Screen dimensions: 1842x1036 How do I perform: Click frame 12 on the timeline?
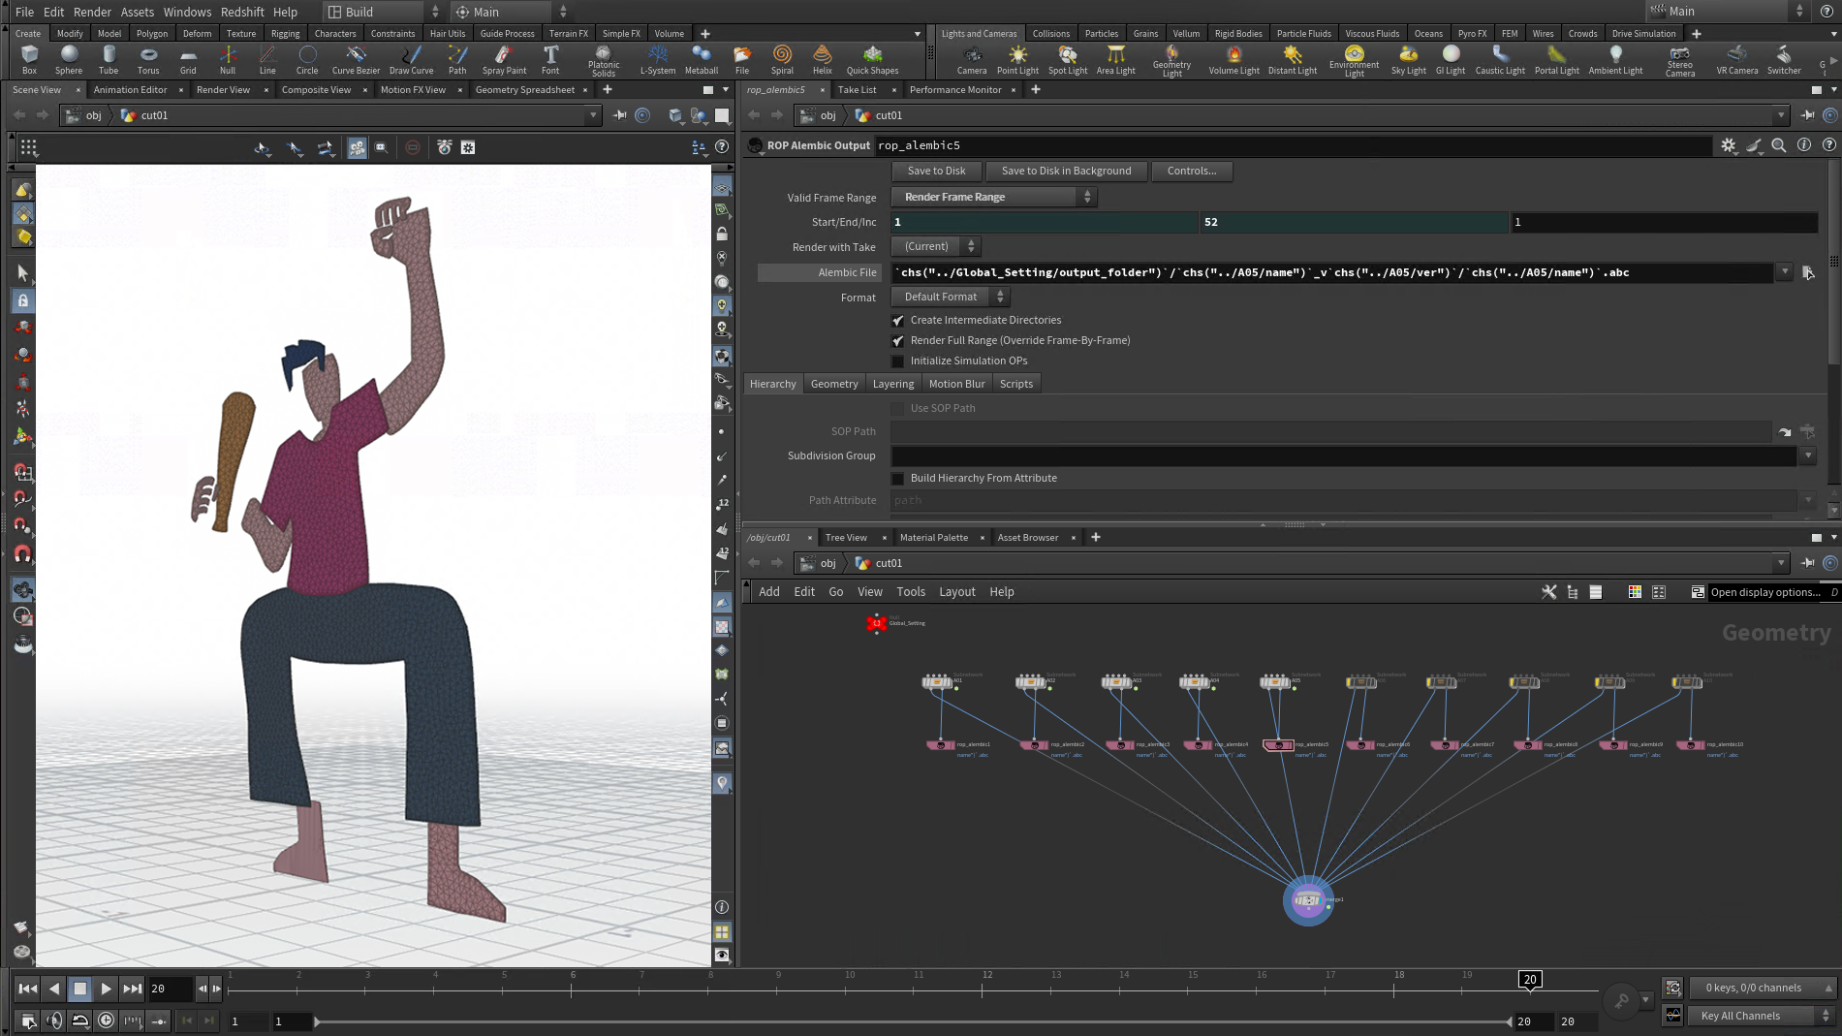click(x=983, y=989)
